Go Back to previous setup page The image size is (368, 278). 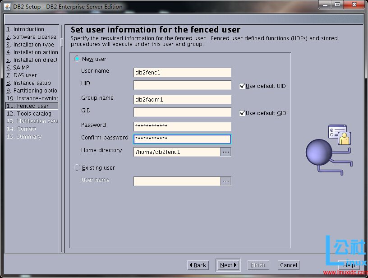coord(198,265)
